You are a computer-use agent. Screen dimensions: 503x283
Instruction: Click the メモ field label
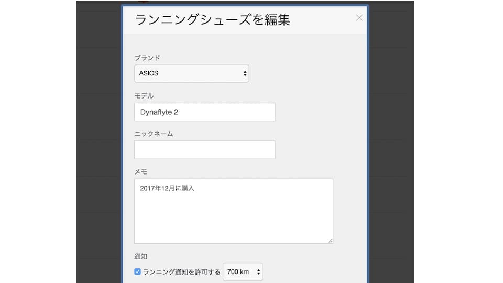tap(140, 172)
